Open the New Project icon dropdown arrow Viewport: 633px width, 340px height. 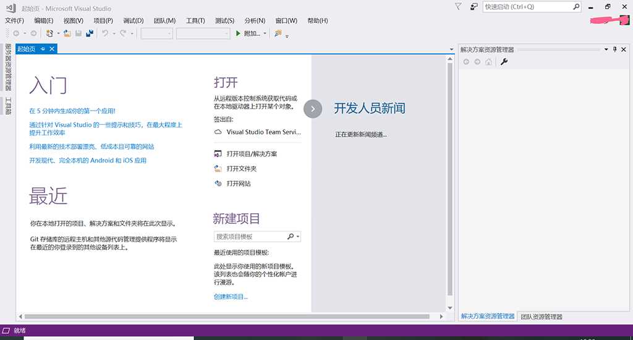tap(58, 33)
